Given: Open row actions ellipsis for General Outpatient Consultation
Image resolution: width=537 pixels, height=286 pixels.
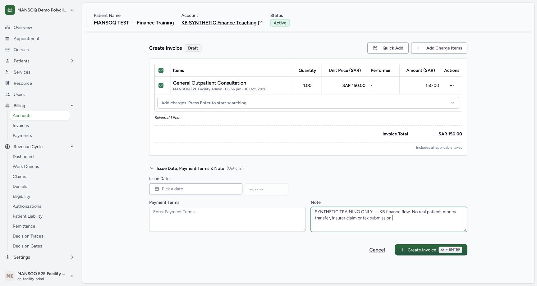Looking at the screenshot, I should click(x=452, y=85).
